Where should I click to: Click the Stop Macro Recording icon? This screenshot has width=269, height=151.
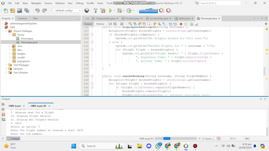tap(186, 24)
